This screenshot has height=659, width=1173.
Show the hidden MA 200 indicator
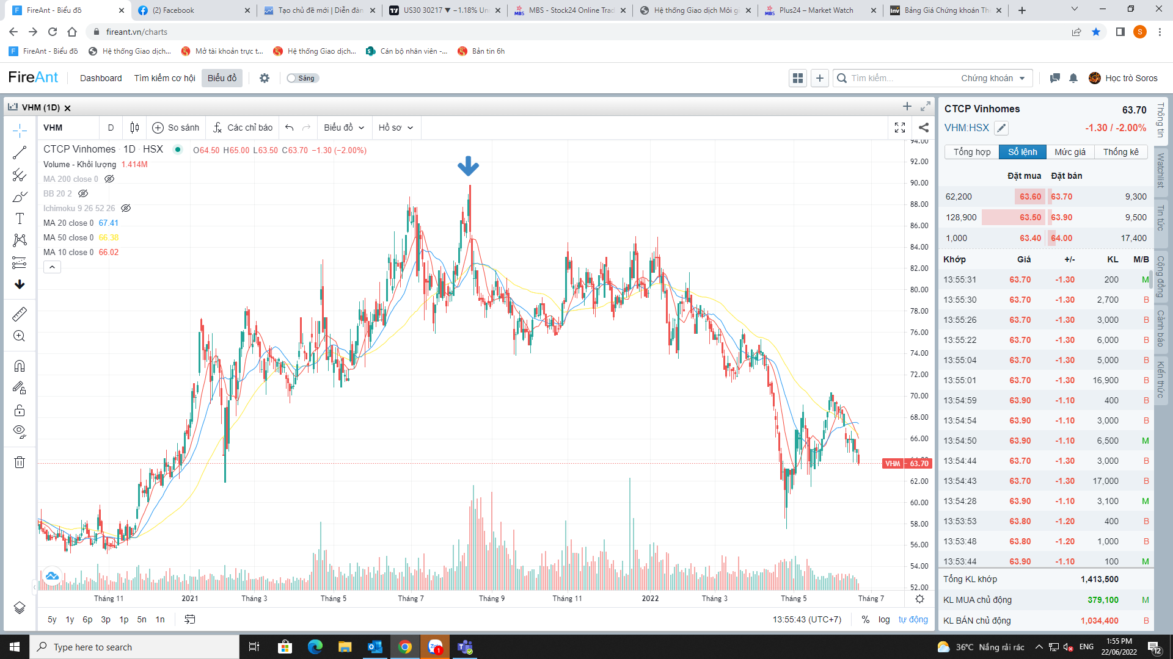pyautogui.click(x=109, y=179)
